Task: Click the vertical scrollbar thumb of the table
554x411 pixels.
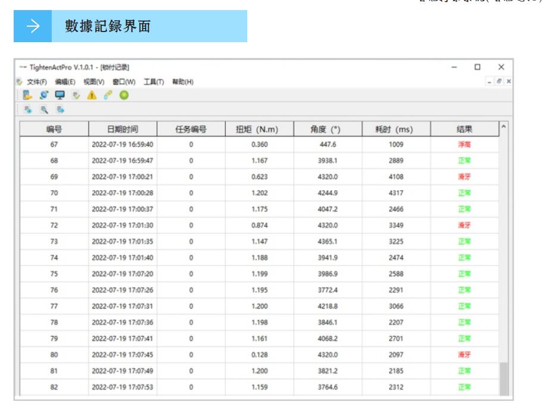Action: point(504,378)
